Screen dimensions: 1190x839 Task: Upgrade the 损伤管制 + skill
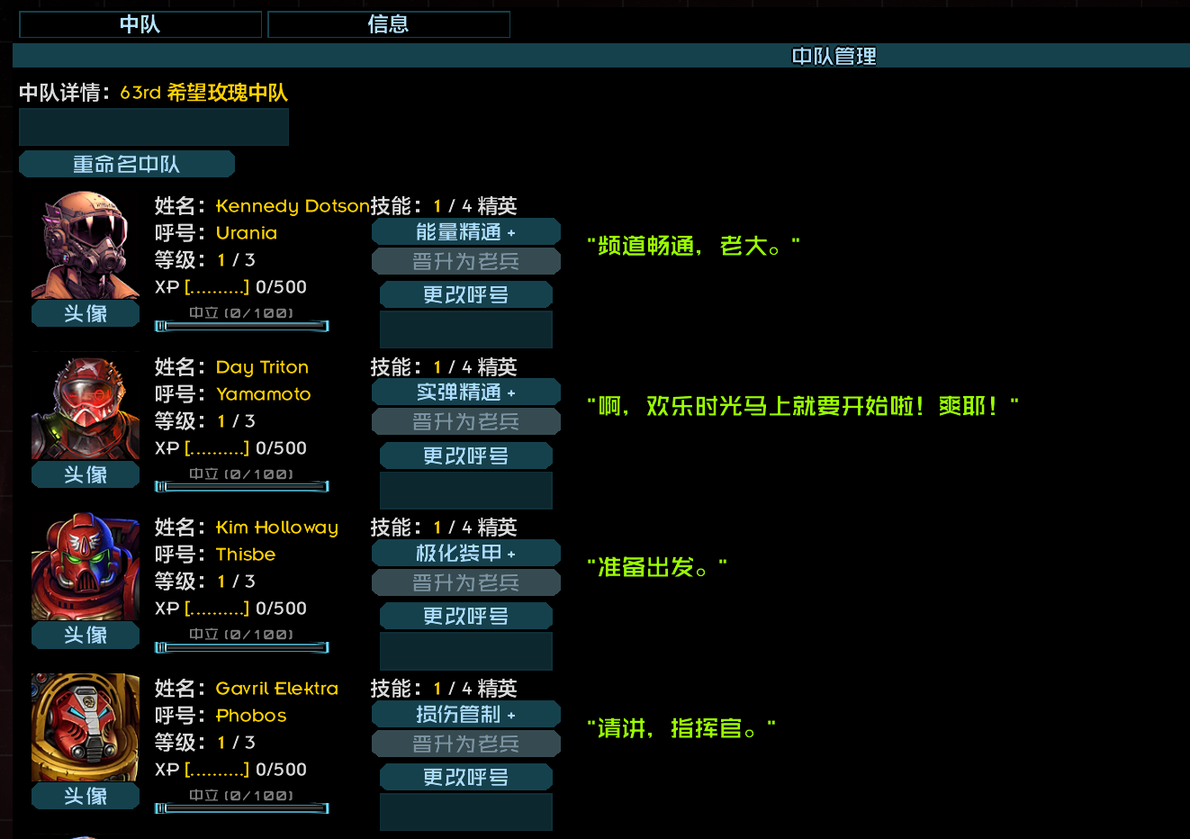coord(466,714)
